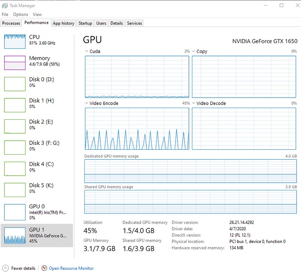Select the CPU mini graph thumbnail

15,42
